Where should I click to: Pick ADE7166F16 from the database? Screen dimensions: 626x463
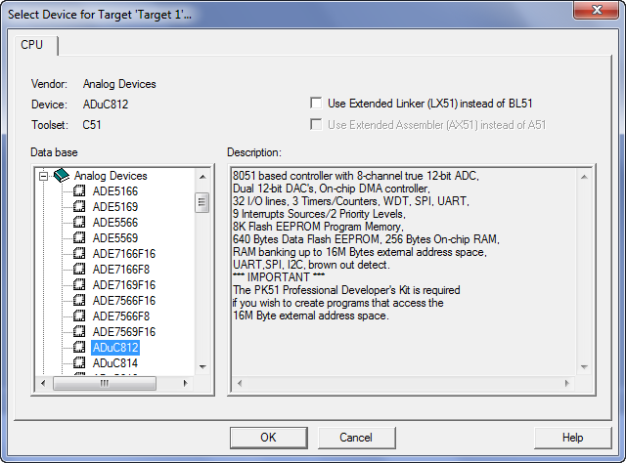124,254
